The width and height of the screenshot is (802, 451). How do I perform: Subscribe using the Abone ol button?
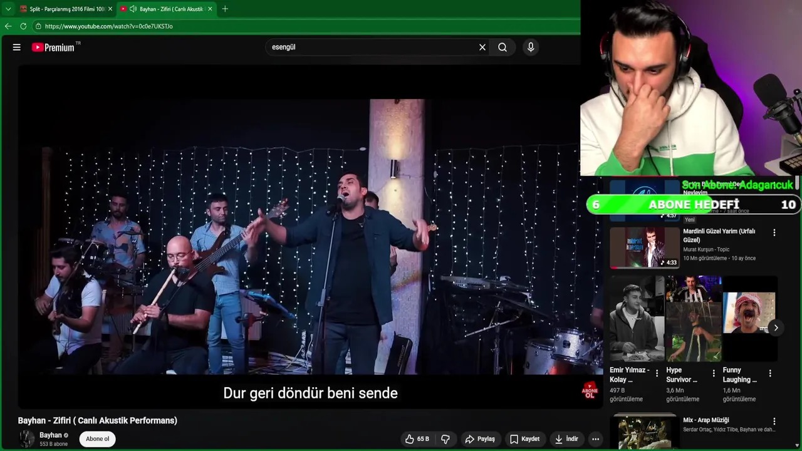(x=97, y=439)
